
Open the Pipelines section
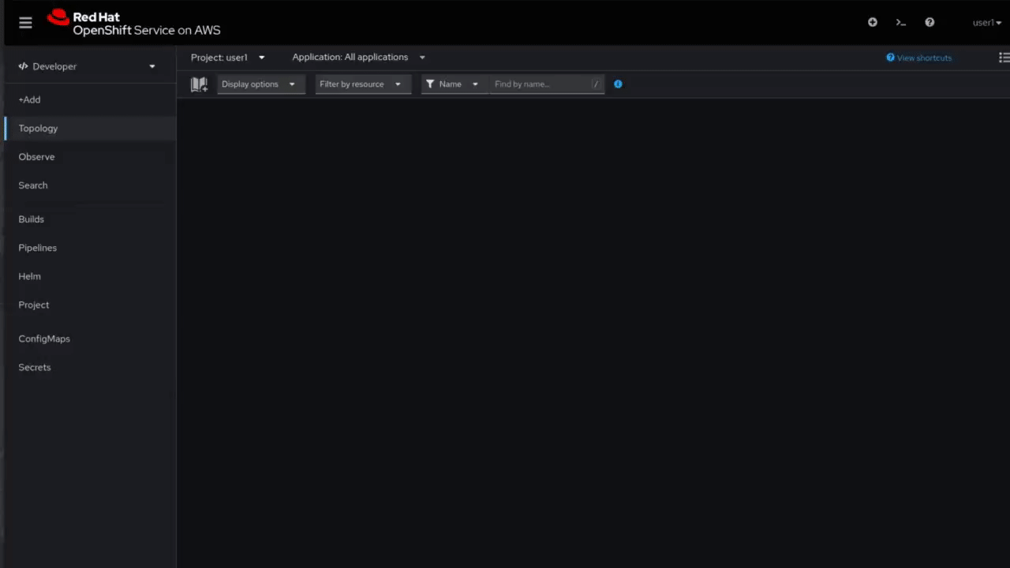coord(37,247)
